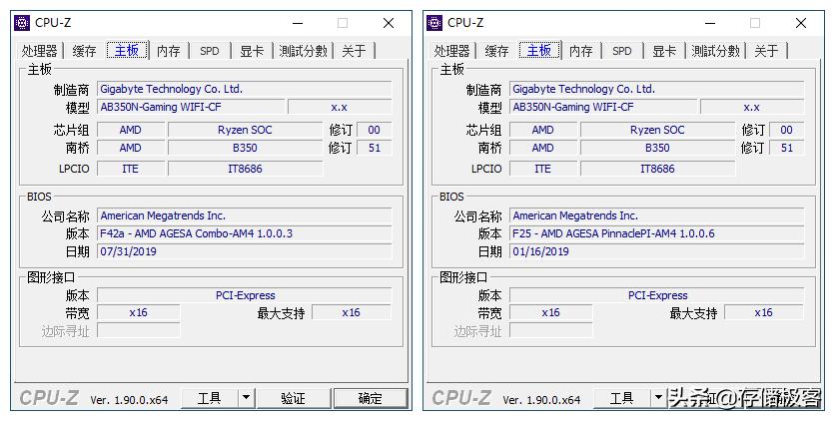The height and width of the screenshot is (421, 835).
Task: Close the right CPU-Z window
Action: (x=801, y=23)
